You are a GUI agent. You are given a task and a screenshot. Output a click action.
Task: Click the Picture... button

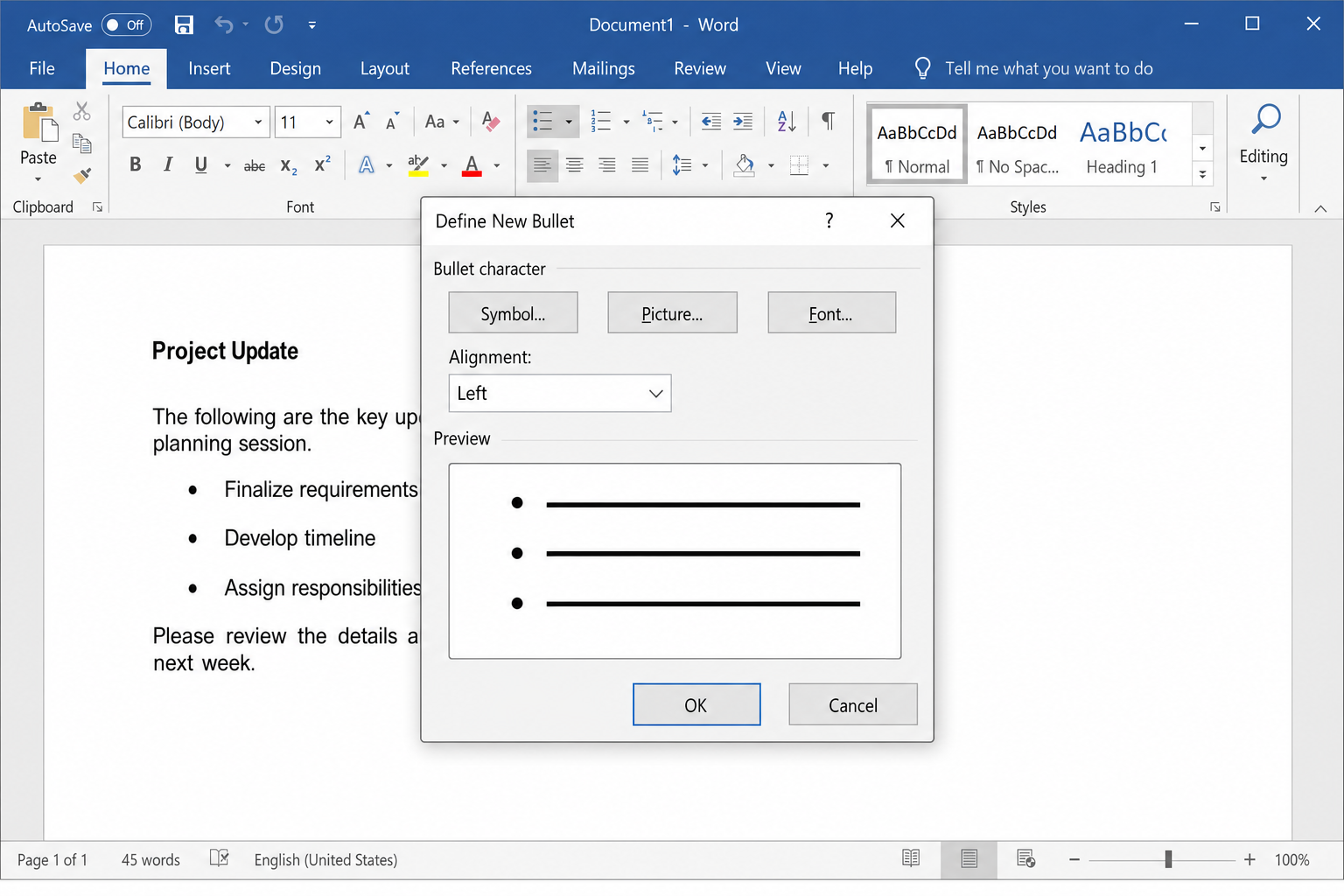click(x=672, y=312)
